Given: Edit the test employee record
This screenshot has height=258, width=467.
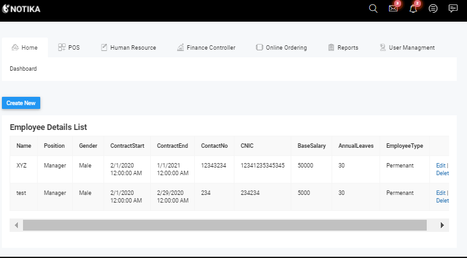Looking at the screenshot, I should click(x=440, y=192).
